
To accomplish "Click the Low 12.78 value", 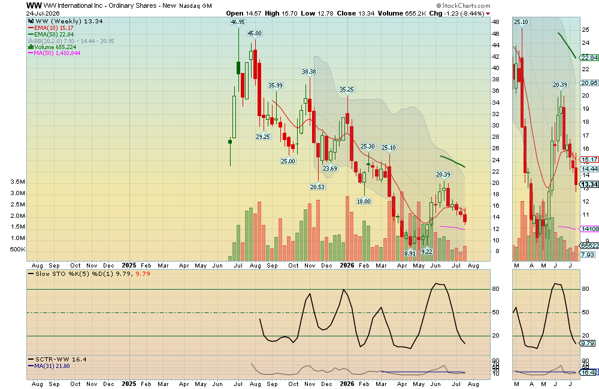I will 317,13.
